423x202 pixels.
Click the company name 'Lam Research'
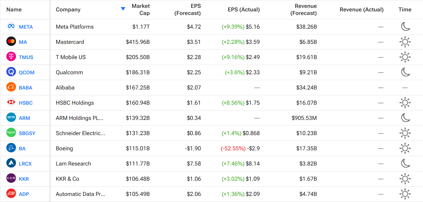(x=74, y=164)
